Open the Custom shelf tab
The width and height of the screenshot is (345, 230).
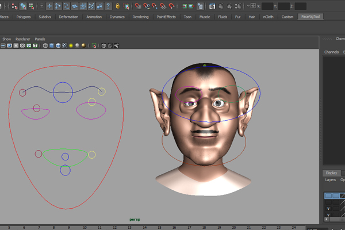click(287, 17)
